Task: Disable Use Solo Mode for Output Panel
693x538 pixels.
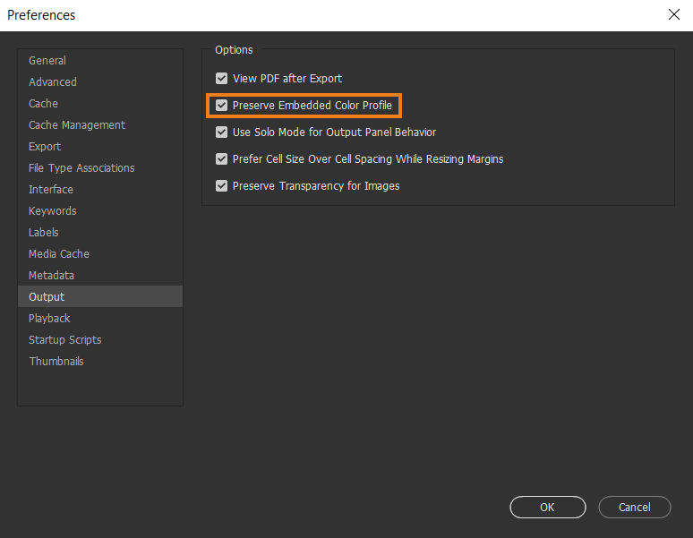Action: [x=221, y=132]
